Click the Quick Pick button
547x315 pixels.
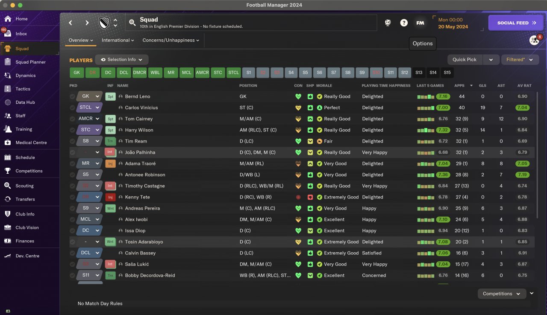pyautogui.click(x=465, y=60)
